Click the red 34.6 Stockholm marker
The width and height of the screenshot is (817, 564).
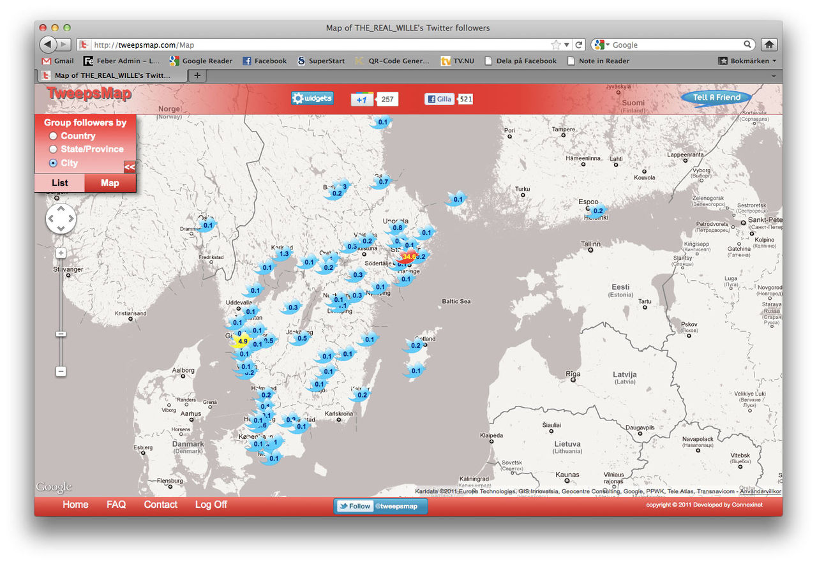(x=407, y=257)
